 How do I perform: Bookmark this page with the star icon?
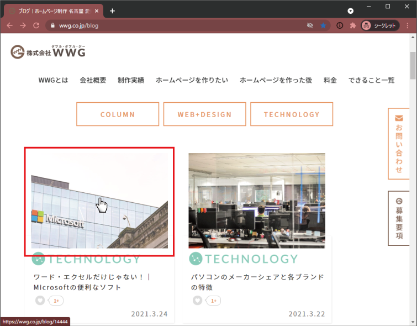pyautogui.click(x=323, y=25)
